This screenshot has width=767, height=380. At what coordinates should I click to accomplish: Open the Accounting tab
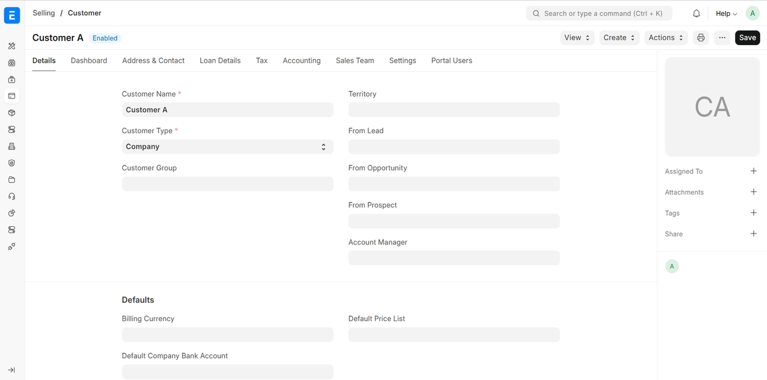[x=301, y=61]
